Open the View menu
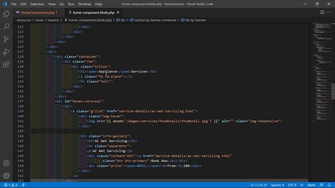The width and height of the screenshot is (335, 188). (52, 4)
